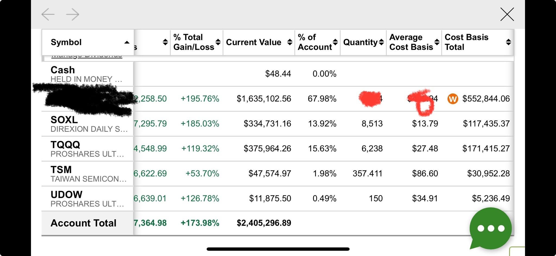Viewport: 556px width, 256px height.
Task: Go forward with the right arrow
Action: (72, 14)
